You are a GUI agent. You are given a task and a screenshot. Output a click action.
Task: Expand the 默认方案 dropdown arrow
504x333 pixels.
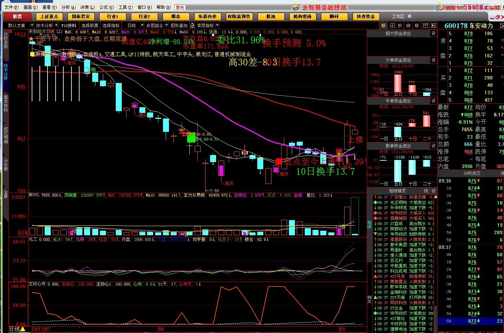[32, 26]
